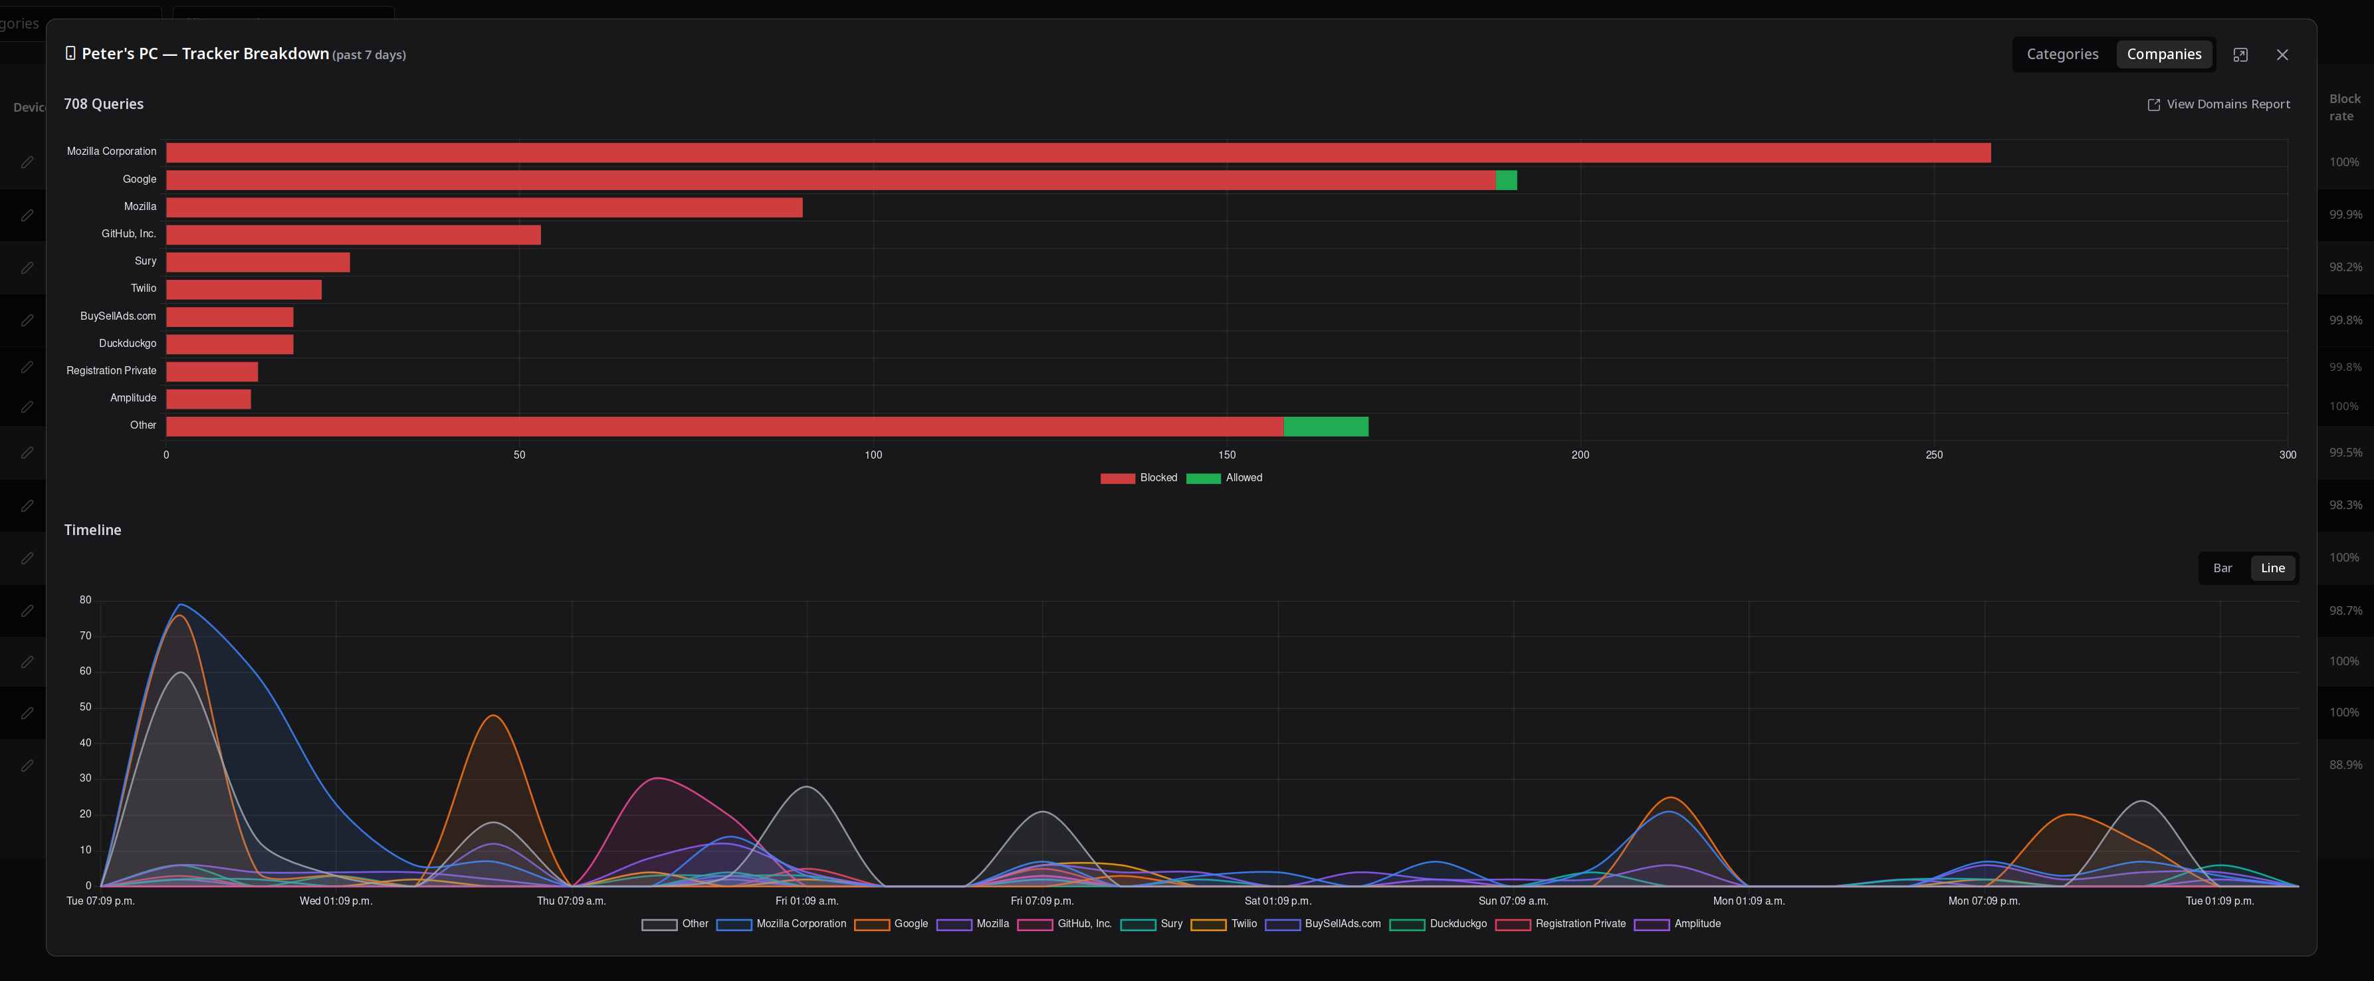The height and width of the screenshot is (981, 2374).
Task: Click the Mozilla Corporation axis label
Action: point(112,152)
